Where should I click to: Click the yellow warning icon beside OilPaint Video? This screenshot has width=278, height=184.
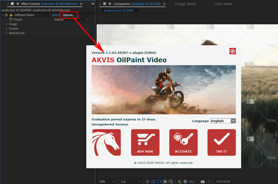coord(11,15)
